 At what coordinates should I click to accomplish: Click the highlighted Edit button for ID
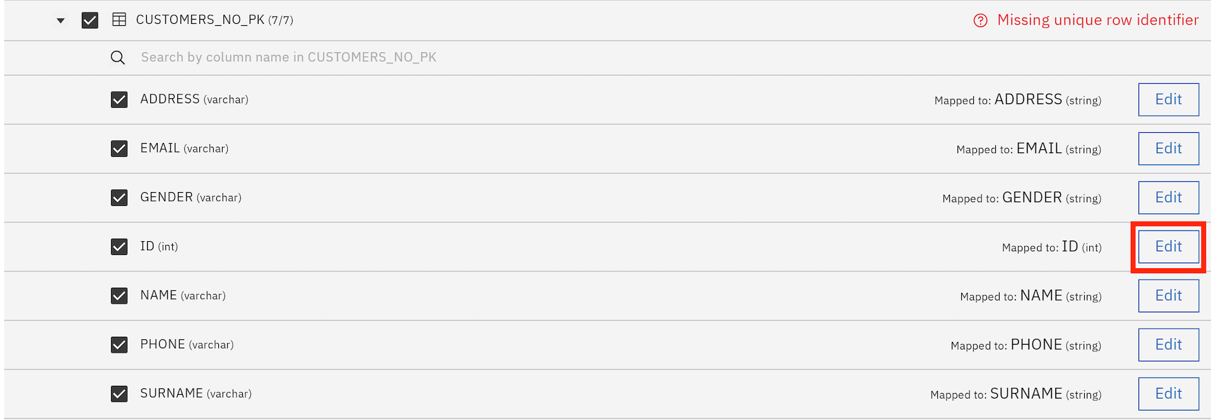[1169, 247]
